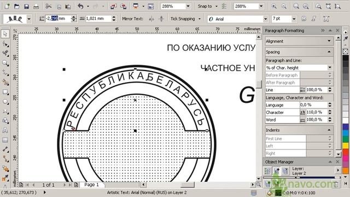The width and height of the screenshot is (350, 197).
Task: Cut selection with scissors icon
Action: [x=49, y=6]
